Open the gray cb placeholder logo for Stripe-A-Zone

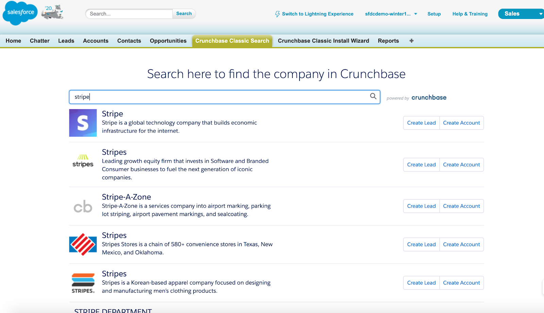[x=83, y=206]
